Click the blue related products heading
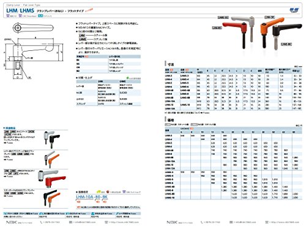The width and height of the screenshot is (306, 227). (10, 128)
